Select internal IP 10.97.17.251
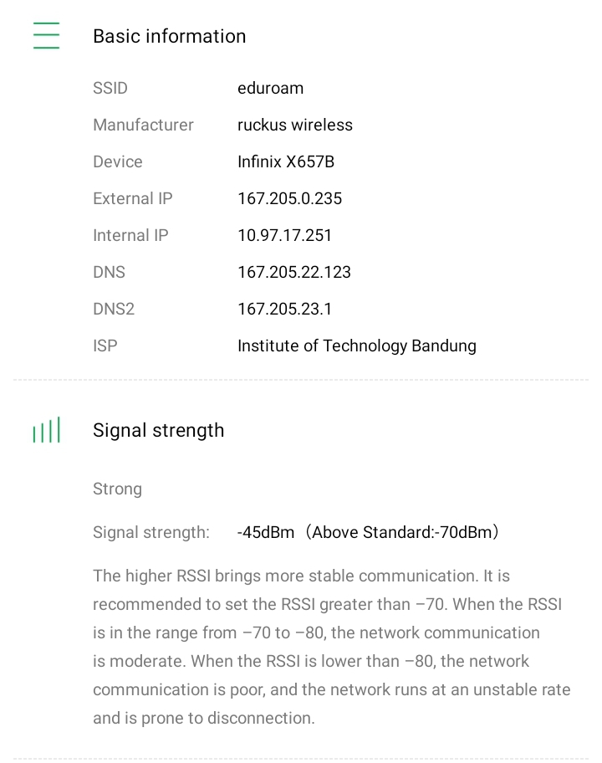 pyautogui.click(x=284, y=235)
